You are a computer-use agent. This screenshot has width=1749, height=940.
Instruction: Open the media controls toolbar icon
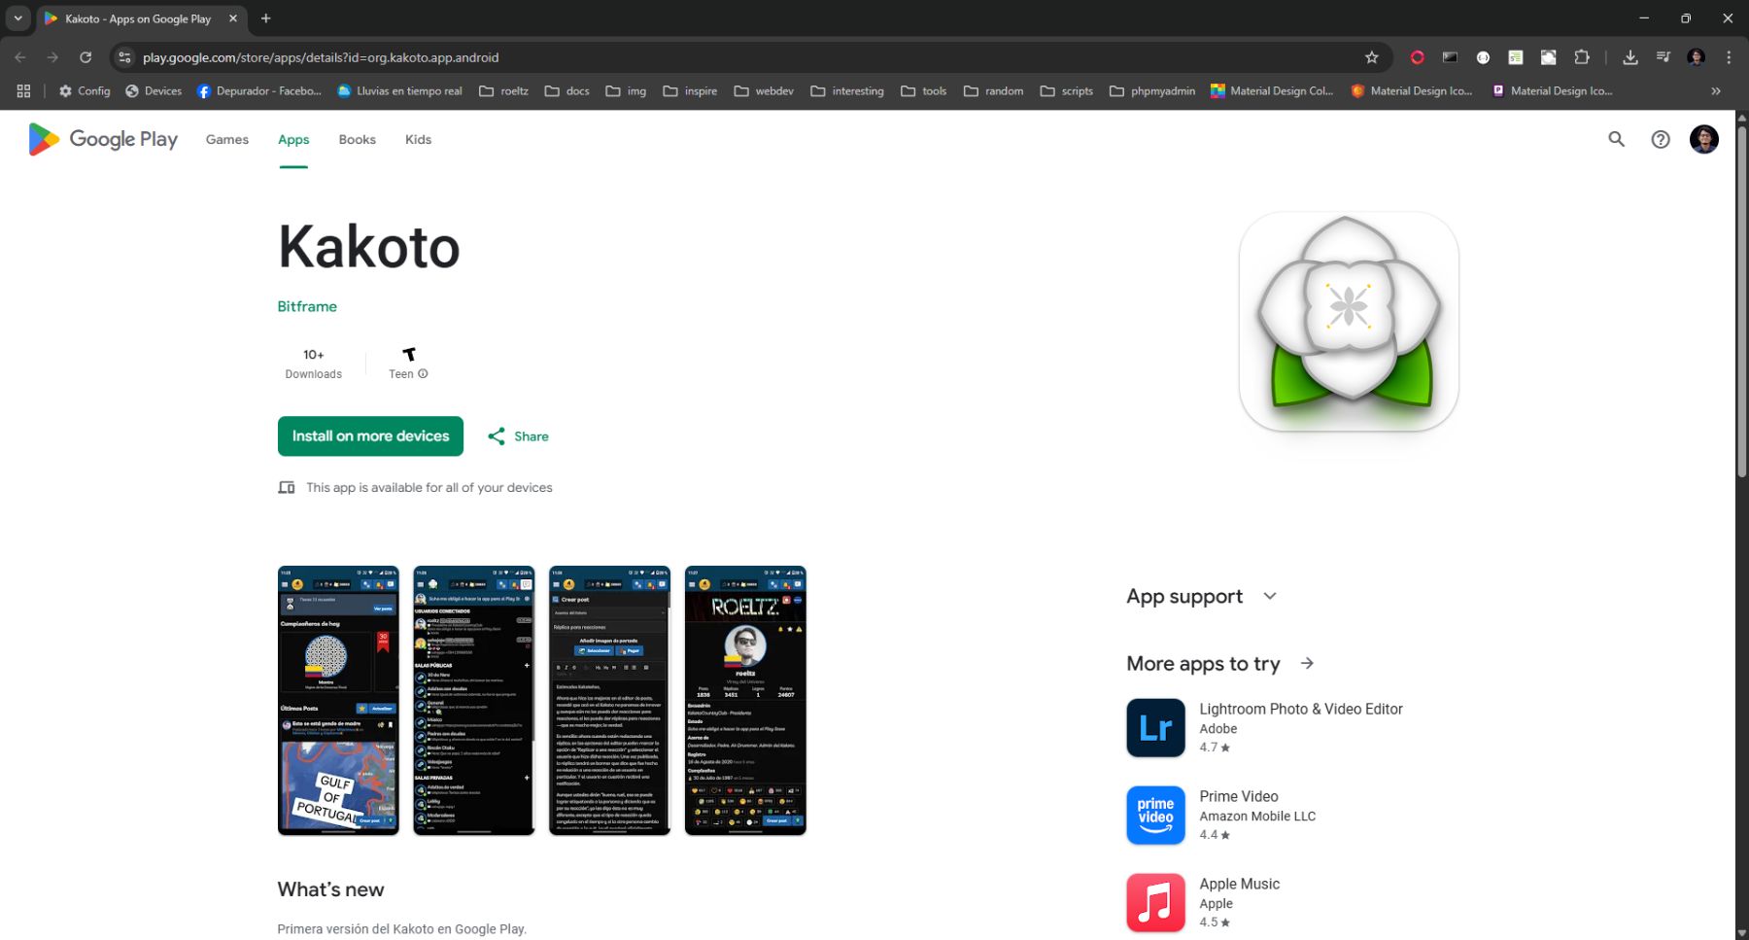pos(1663,57)
